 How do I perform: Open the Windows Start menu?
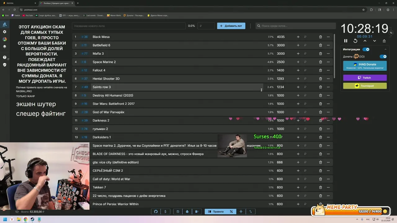(5, 219)
